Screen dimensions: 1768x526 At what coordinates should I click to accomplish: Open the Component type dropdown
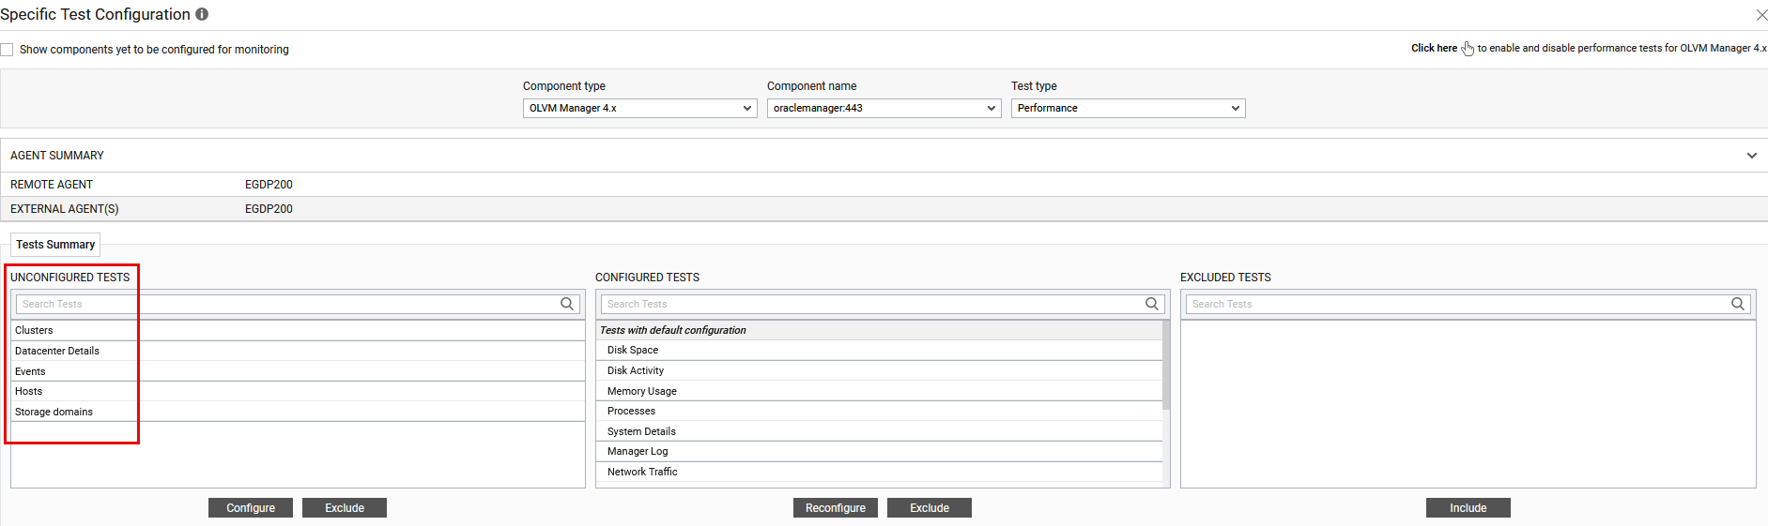click(639, 109)
